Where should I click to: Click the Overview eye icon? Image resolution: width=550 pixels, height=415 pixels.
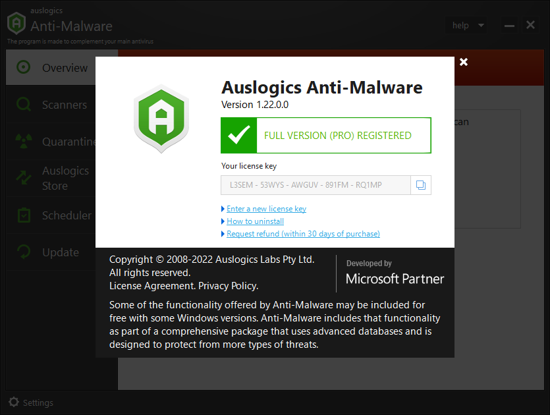point(23,67)
